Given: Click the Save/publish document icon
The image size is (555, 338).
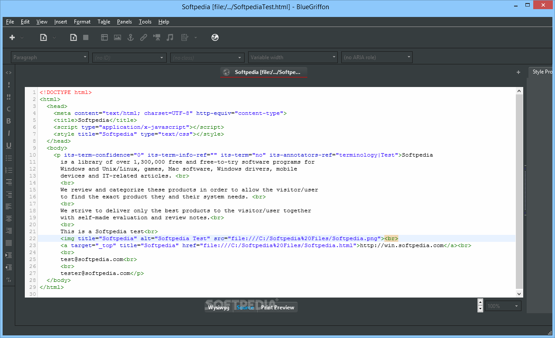Looking at the screenshot, I should pyautogui.click(x=74, y=37).
